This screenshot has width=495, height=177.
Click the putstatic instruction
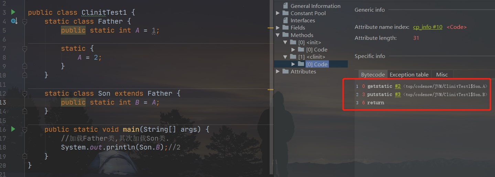coord(380,94)
